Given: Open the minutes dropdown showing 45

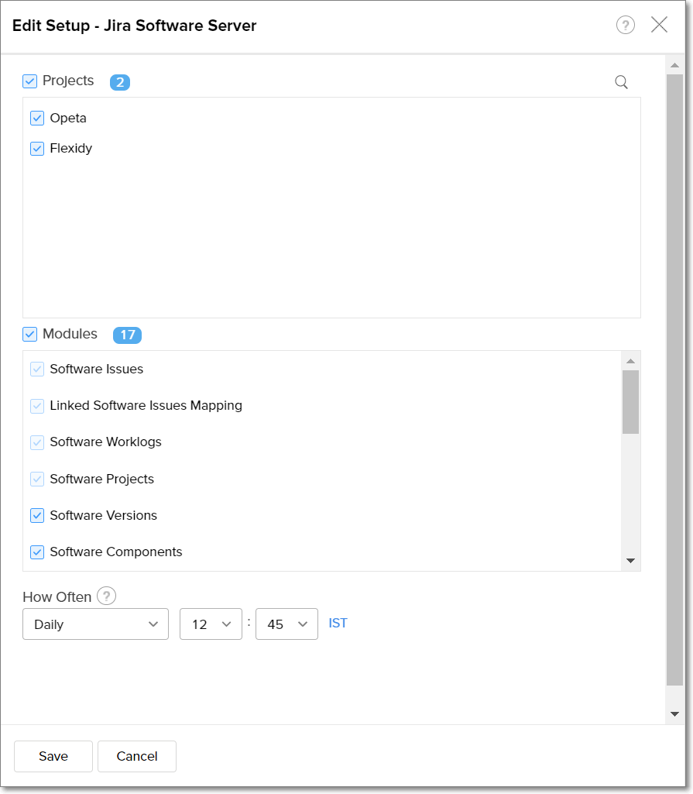Looking at the screenshot, I should pyautogui.click(x=286, y=624).
